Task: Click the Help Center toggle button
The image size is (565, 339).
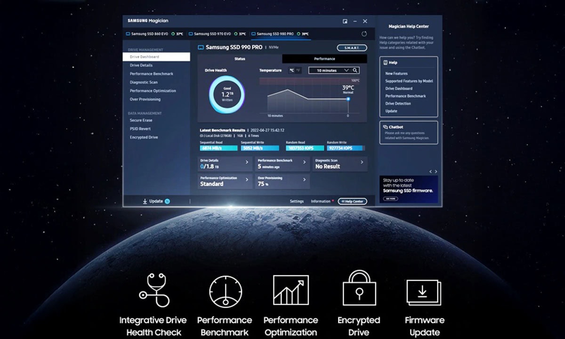Action: tap(352, 201)
